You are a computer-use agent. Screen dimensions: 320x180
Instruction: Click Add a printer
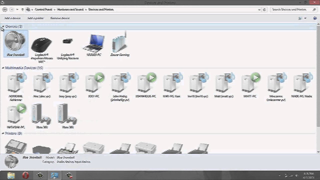(x=35, y=18)
